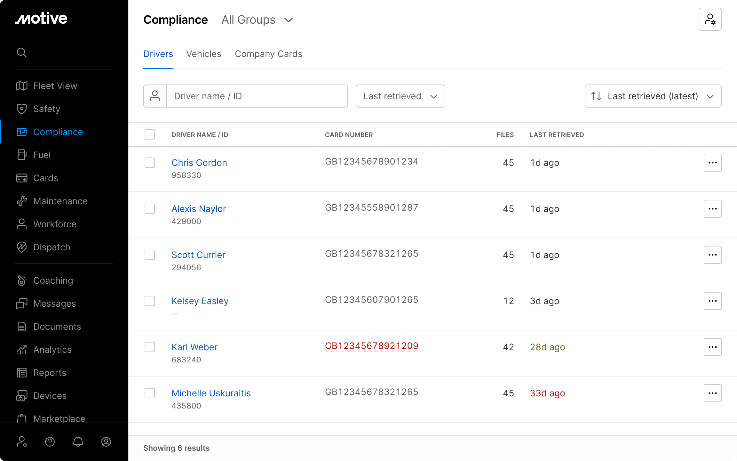Click the person icon beside driver search
This screenshot has height=461, width=737.
tap(155, 96)
